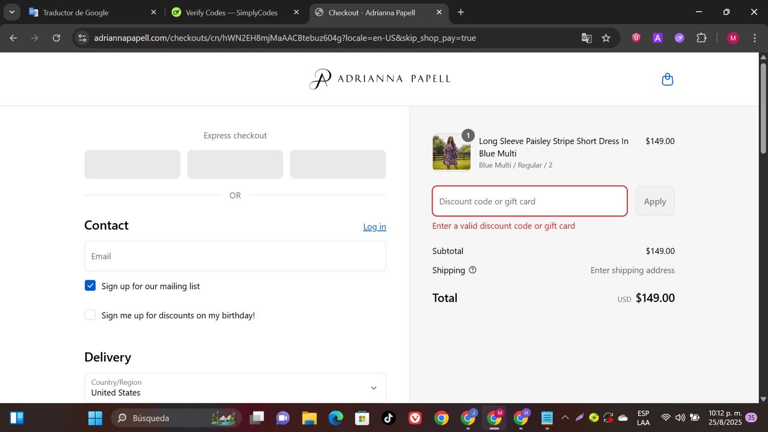This screenshot has height=432, width=768.
Task: Open the battery status tray icon
Action: [x=695, y=418]
